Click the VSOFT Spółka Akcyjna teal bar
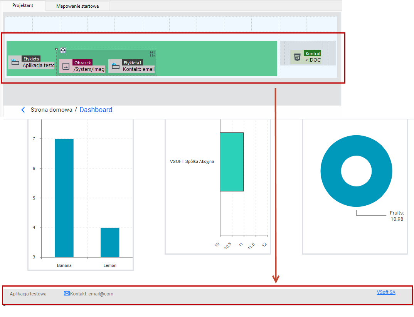 pos(232,162)
